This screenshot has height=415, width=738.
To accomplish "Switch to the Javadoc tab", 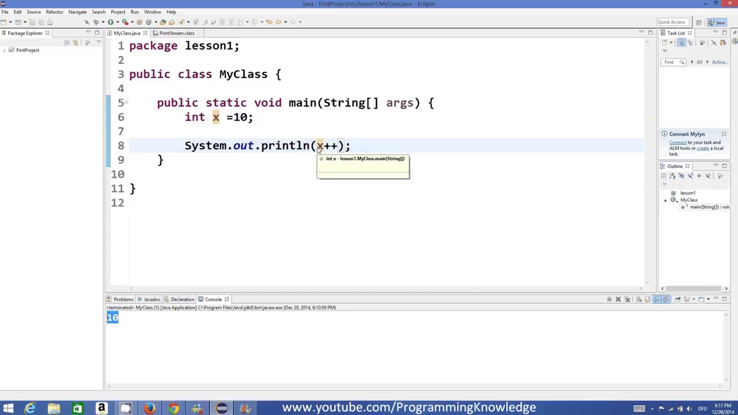I will [149, 299].
